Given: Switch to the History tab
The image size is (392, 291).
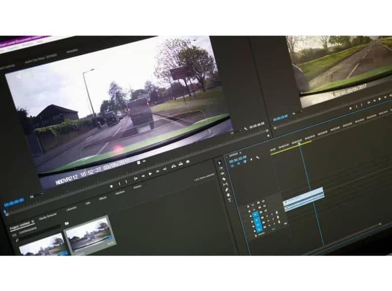Looking at the screenshot, I should (137, 187).
